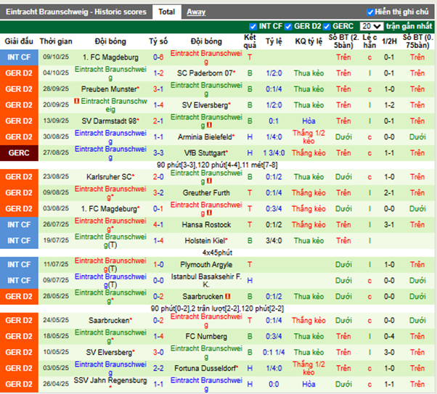Click the red card icon in 23/08/25 row
This screenshot has height=394, width=437.
(x=209, y=181)
